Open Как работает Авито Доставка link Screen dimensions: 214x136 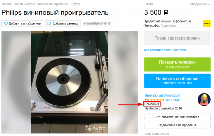pyautogui.click(x=165, y=50)
